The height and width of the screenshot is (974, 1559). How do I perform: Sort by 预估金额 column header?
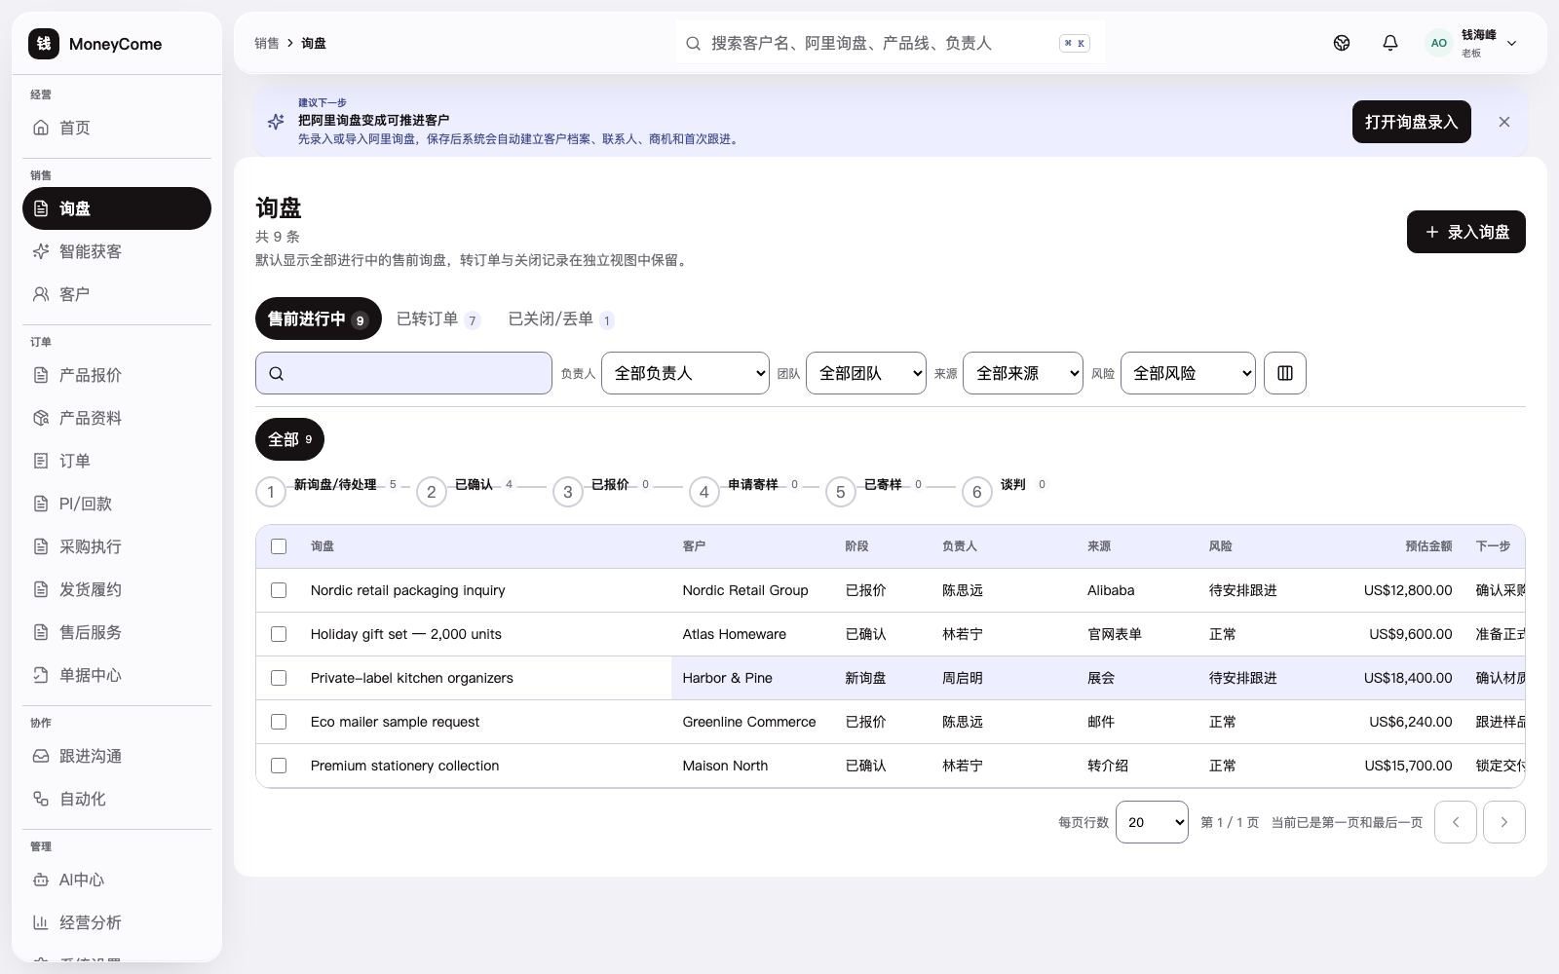tap(1428, 546)
